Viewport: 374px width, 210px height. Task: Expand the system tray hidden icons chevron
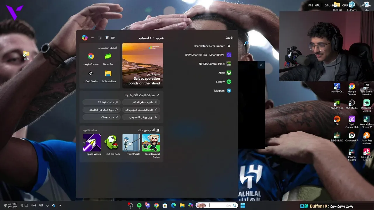pyautogui.click(x=60, y=205)
